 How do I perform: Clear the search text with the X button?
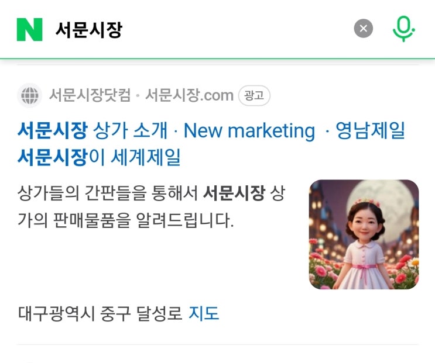tap(363, 28)
